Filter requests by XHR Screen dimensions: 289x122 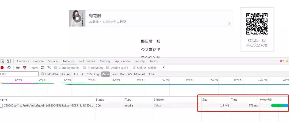point(77,74)
